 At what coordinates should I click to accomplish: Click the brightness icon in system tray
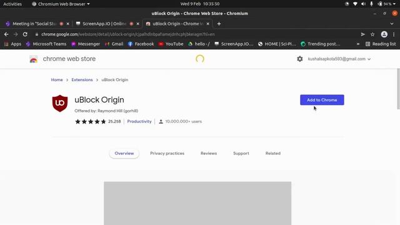click(347, 4)
